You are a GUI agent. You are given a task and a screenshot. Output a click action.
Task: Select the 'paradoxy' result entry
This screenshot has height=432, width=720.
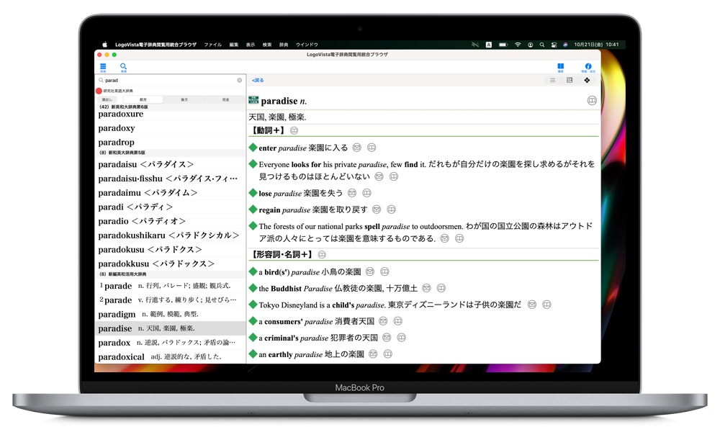pos(170,128)
